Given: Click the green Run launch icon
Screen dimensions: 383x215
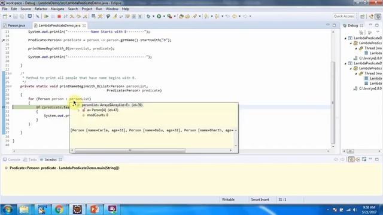Looking at the screenshot, I should [x=159, y=16].
